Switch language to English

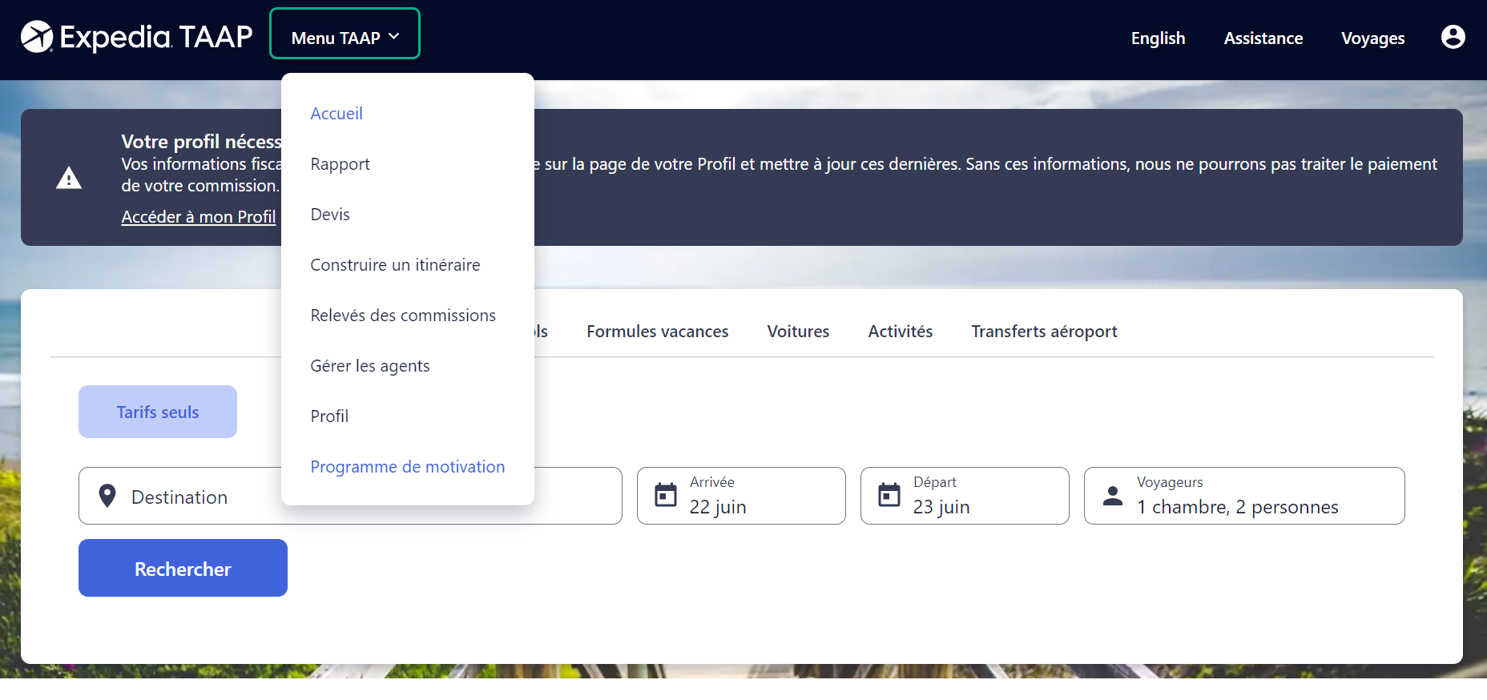tap(1158, 38)
